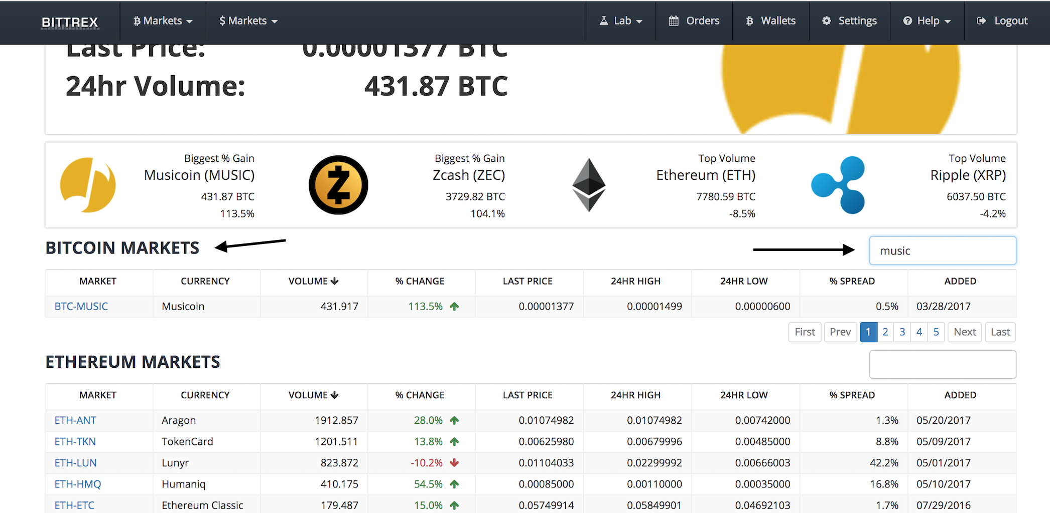Click the Zcash coin logo
Image resolution: width=1050 pixels, height=513 pixels.
click(x=338, y=185)
